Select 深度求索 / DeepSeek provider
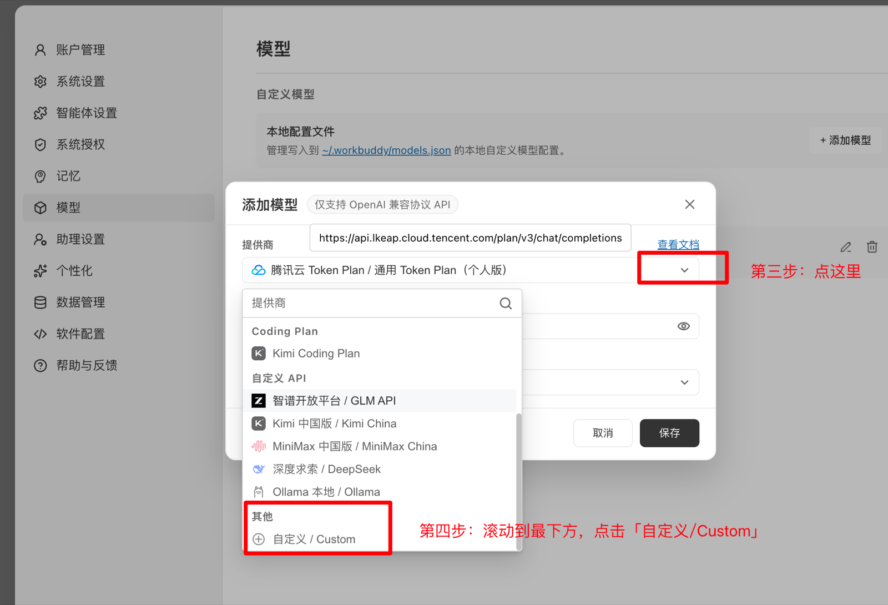 [x=380, y=469]
